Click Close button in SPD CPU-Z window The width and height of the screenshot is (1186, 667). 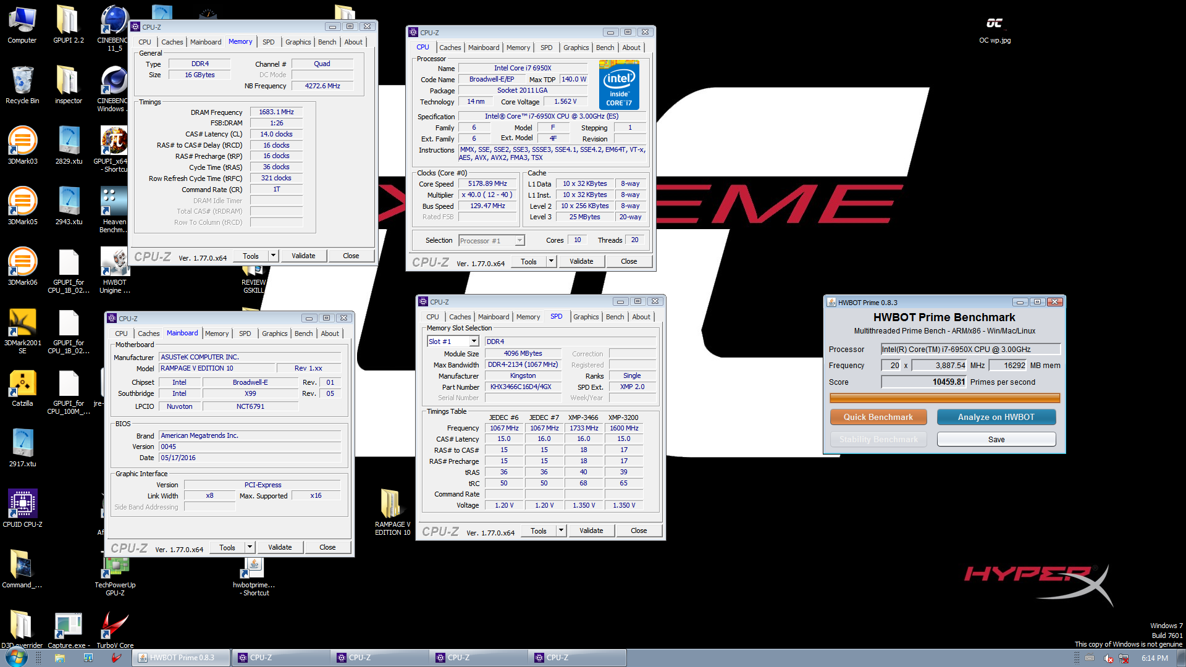pyautogui.click(x=639, y=531)
